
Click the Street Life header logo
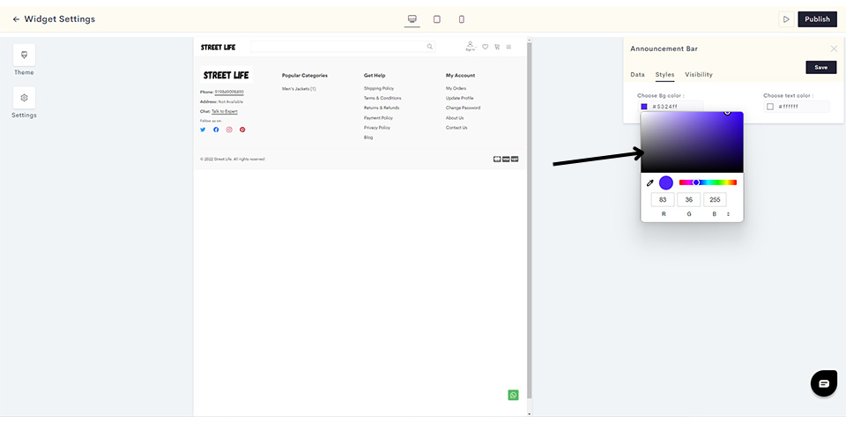218,47
